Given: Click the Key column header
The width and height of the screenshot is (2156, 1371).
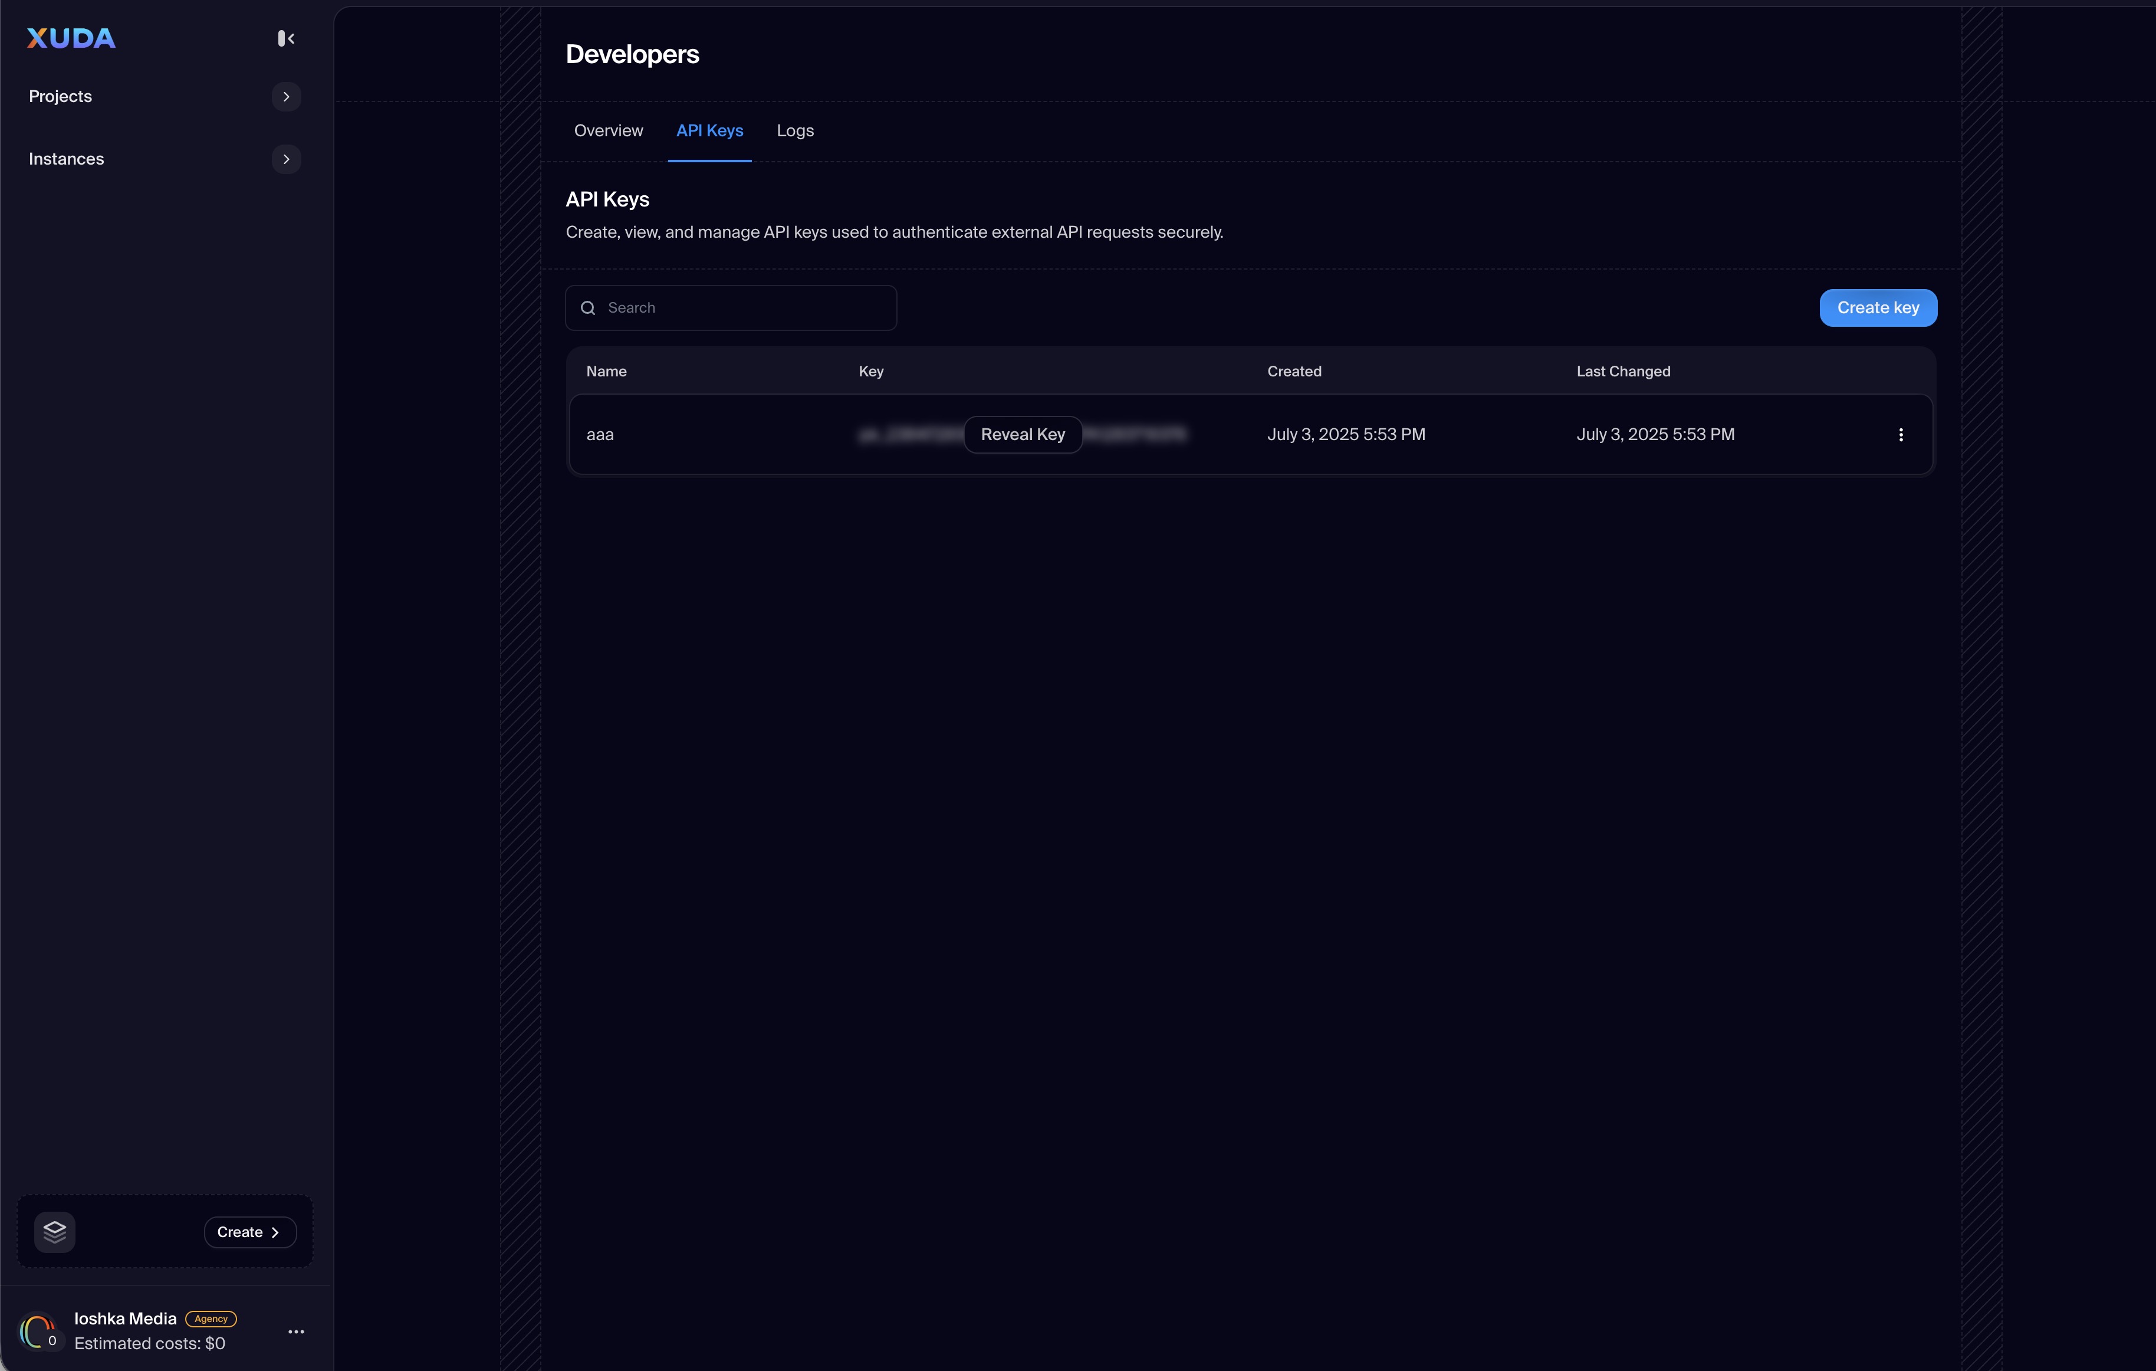Looking at the screenshot, I should point(871,372).
